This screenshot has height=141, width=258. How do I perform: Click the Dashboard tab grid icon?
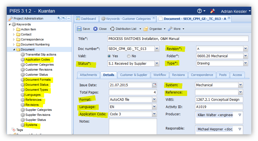(x=78, y=18)
